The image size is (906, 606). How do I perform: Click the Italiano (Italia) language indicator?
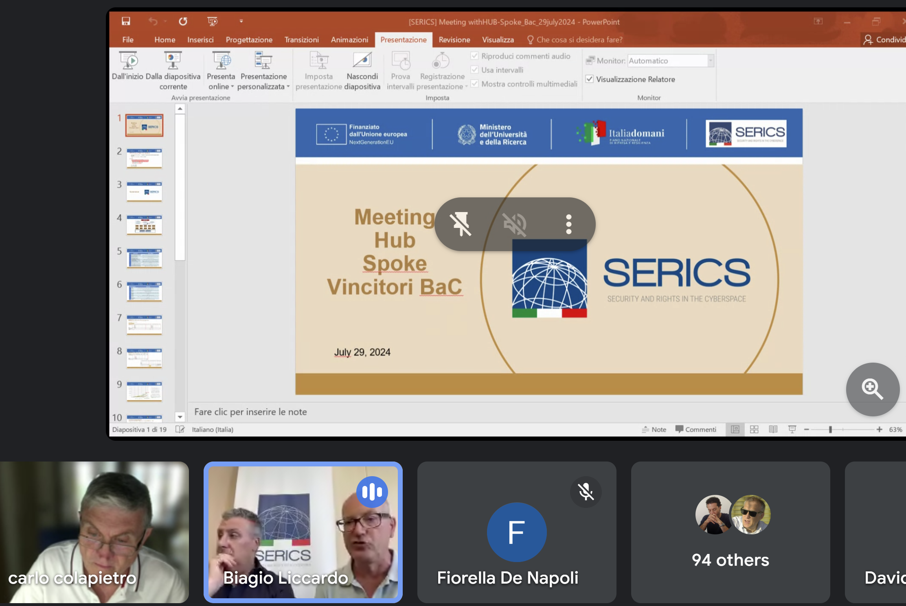point(213,429)
